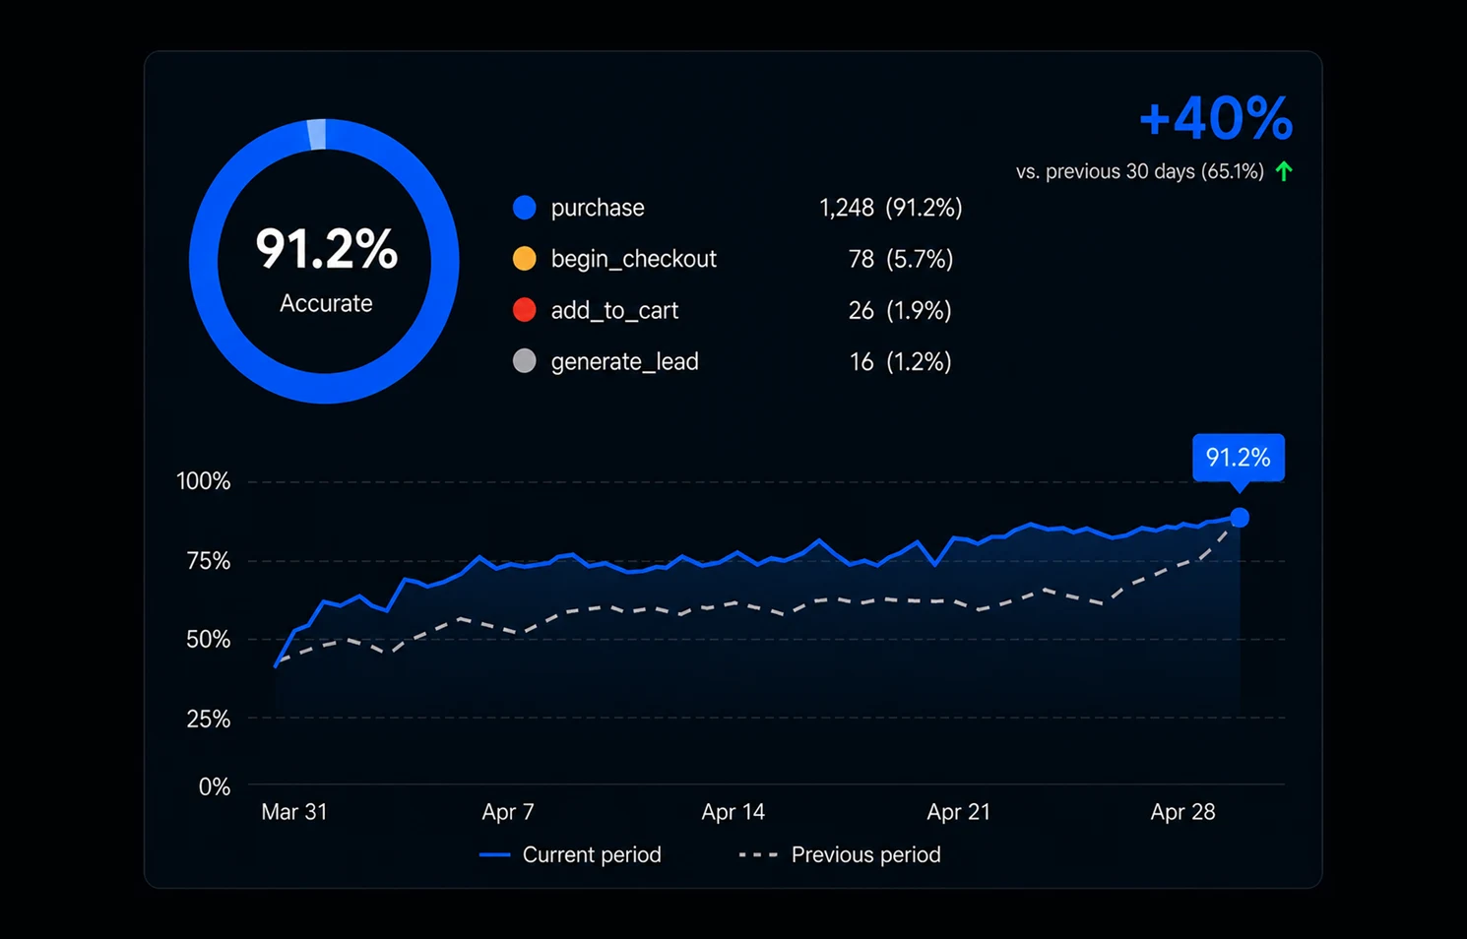Select the begin_checkout event label
This screenshot has width=1467, height=939.
(634, 259)
